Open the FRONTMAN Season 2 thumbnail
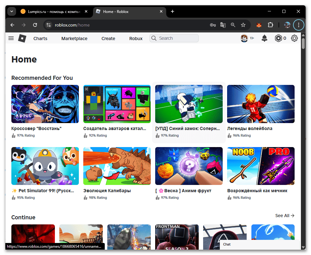Screen dimensions: 311x255 [x=177, y=237]
